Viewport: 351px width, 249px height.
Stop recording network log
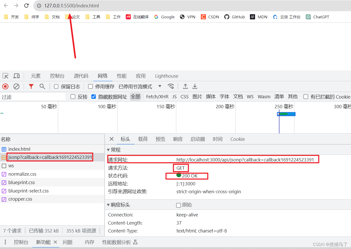(5, 87)
